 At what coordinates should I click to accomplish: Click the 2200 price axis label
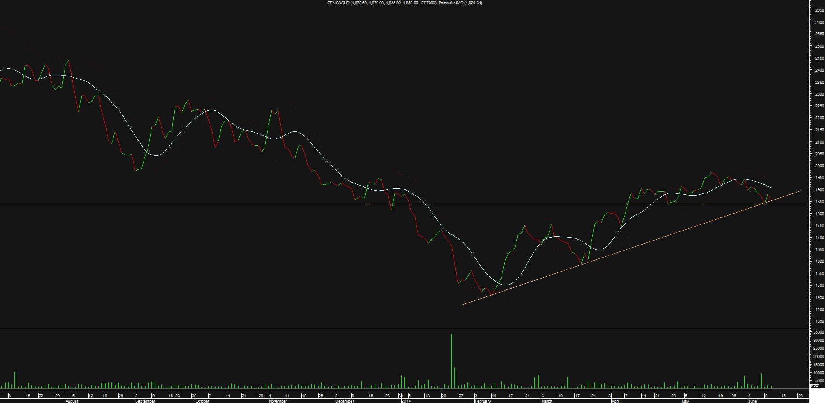[x=819, y=118]
